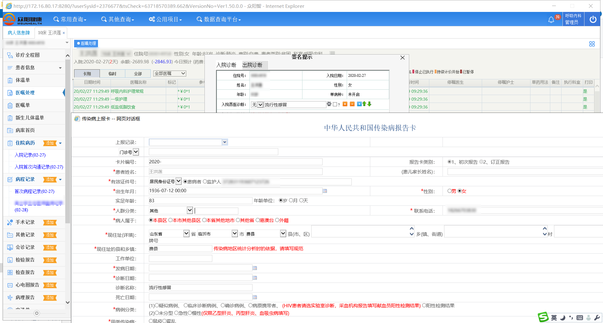Image resolution: width=603 pixels, height=323 pixels.
Task: Open calendar picker for 诊断日期
Action: [255, 278]
